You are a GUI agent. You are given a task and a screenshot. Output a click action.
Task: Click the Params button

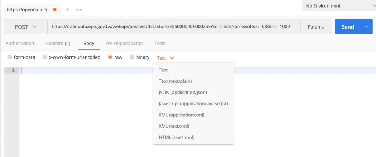316,27
